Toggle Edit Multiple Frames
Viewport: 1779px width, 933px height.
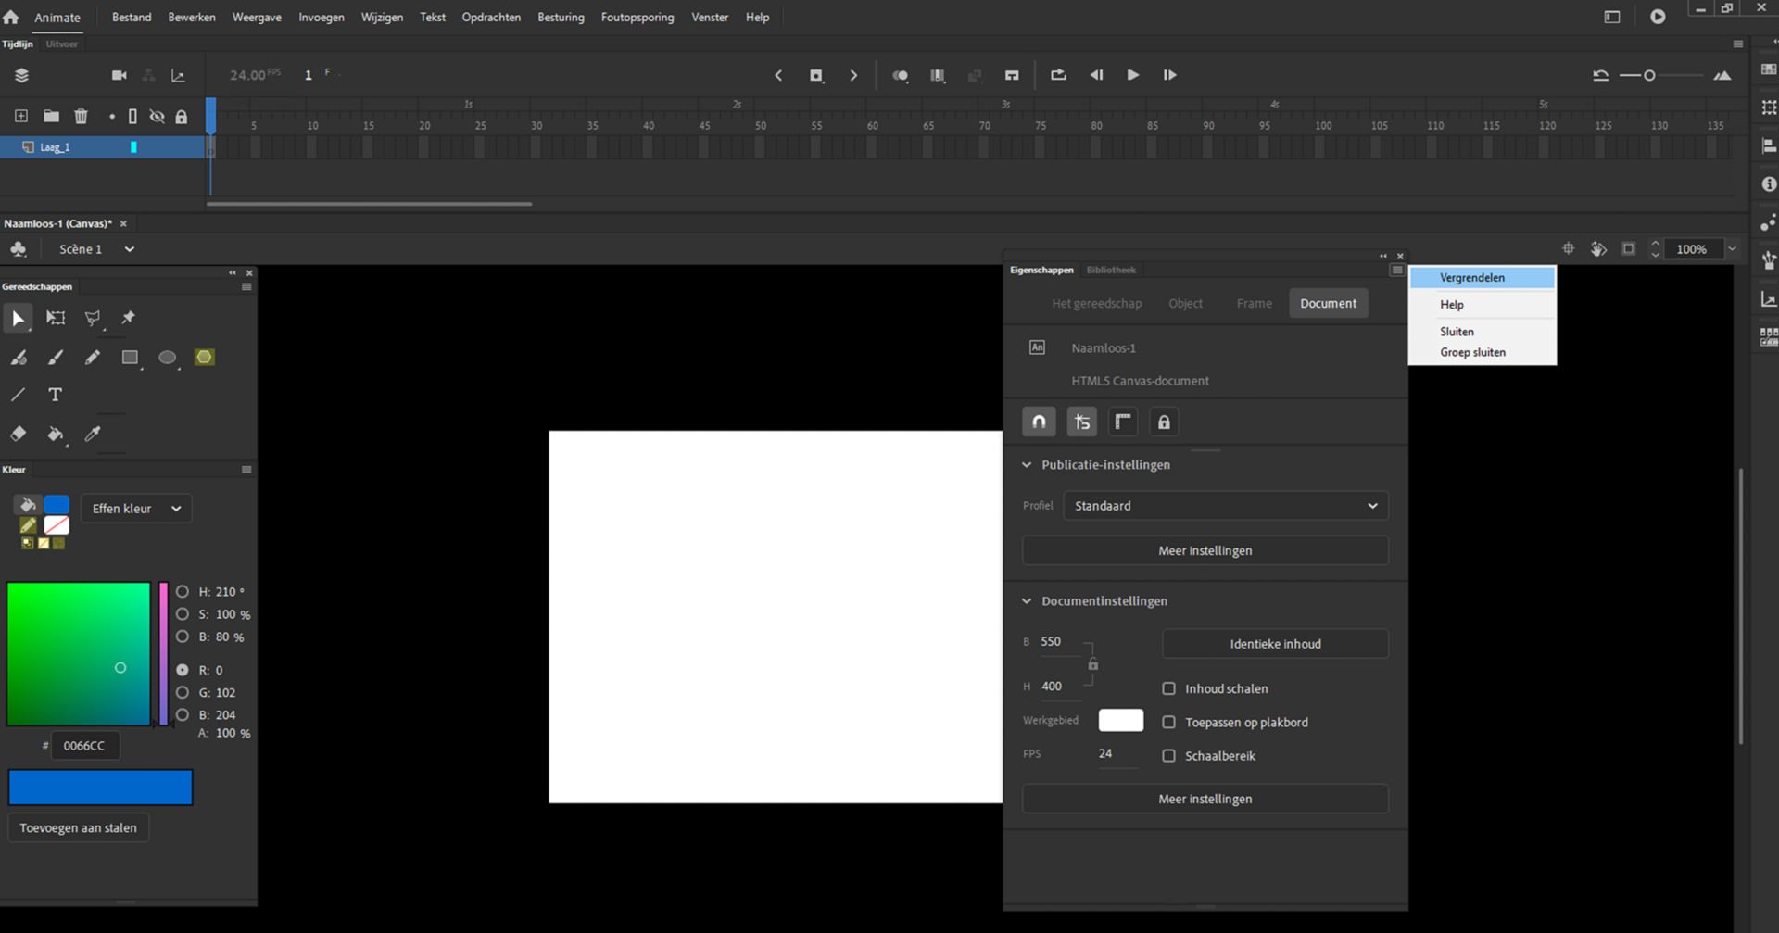pos(938,75)
